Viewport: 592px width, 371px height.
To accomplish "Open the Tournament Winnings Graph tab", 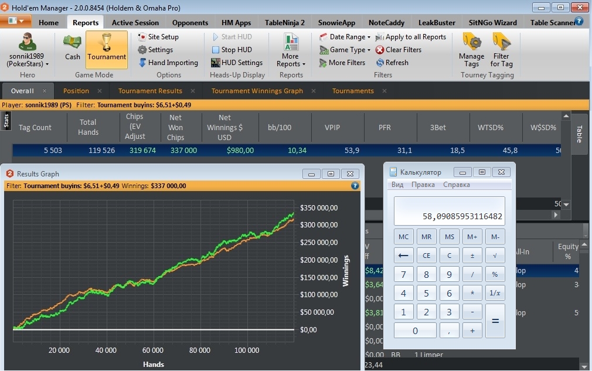I will click(x=257, y=91).
